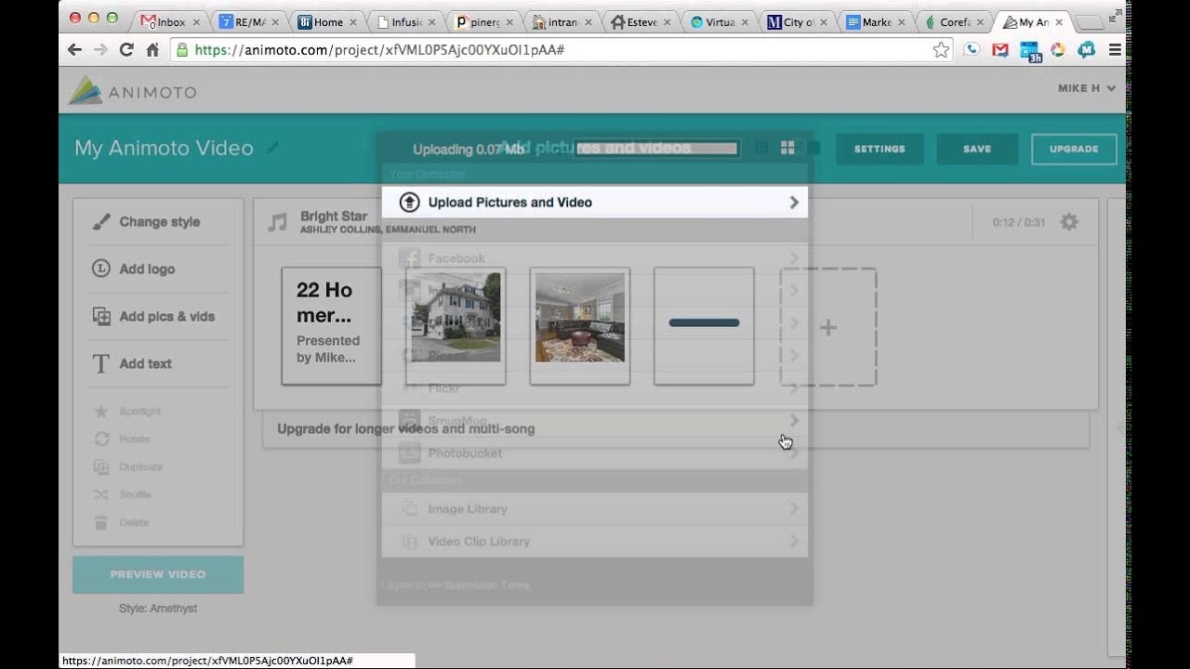1190x669 pixels.
Task: Switch to the Home browser tab
Action: tap(327, 21)
